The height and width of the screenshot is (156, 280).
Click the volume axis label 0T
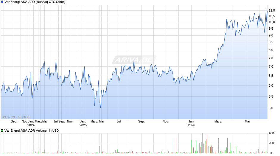point(270,153)
